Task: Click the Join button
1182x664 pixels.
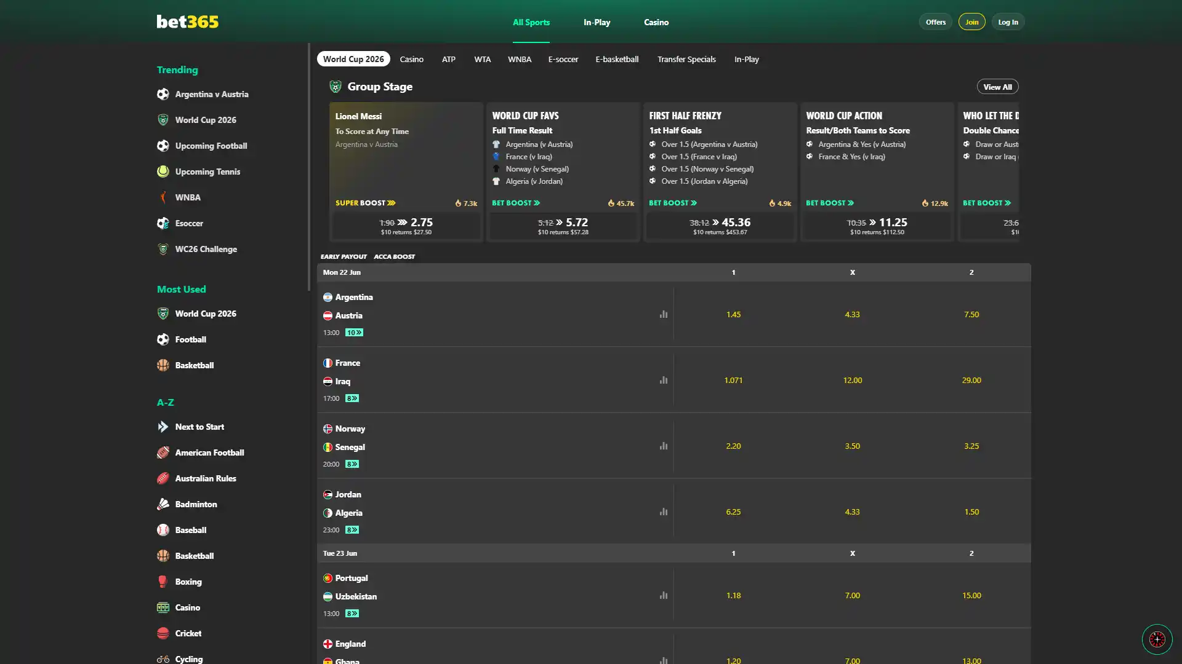Action: pyautogui.click(x=971, y=22)
